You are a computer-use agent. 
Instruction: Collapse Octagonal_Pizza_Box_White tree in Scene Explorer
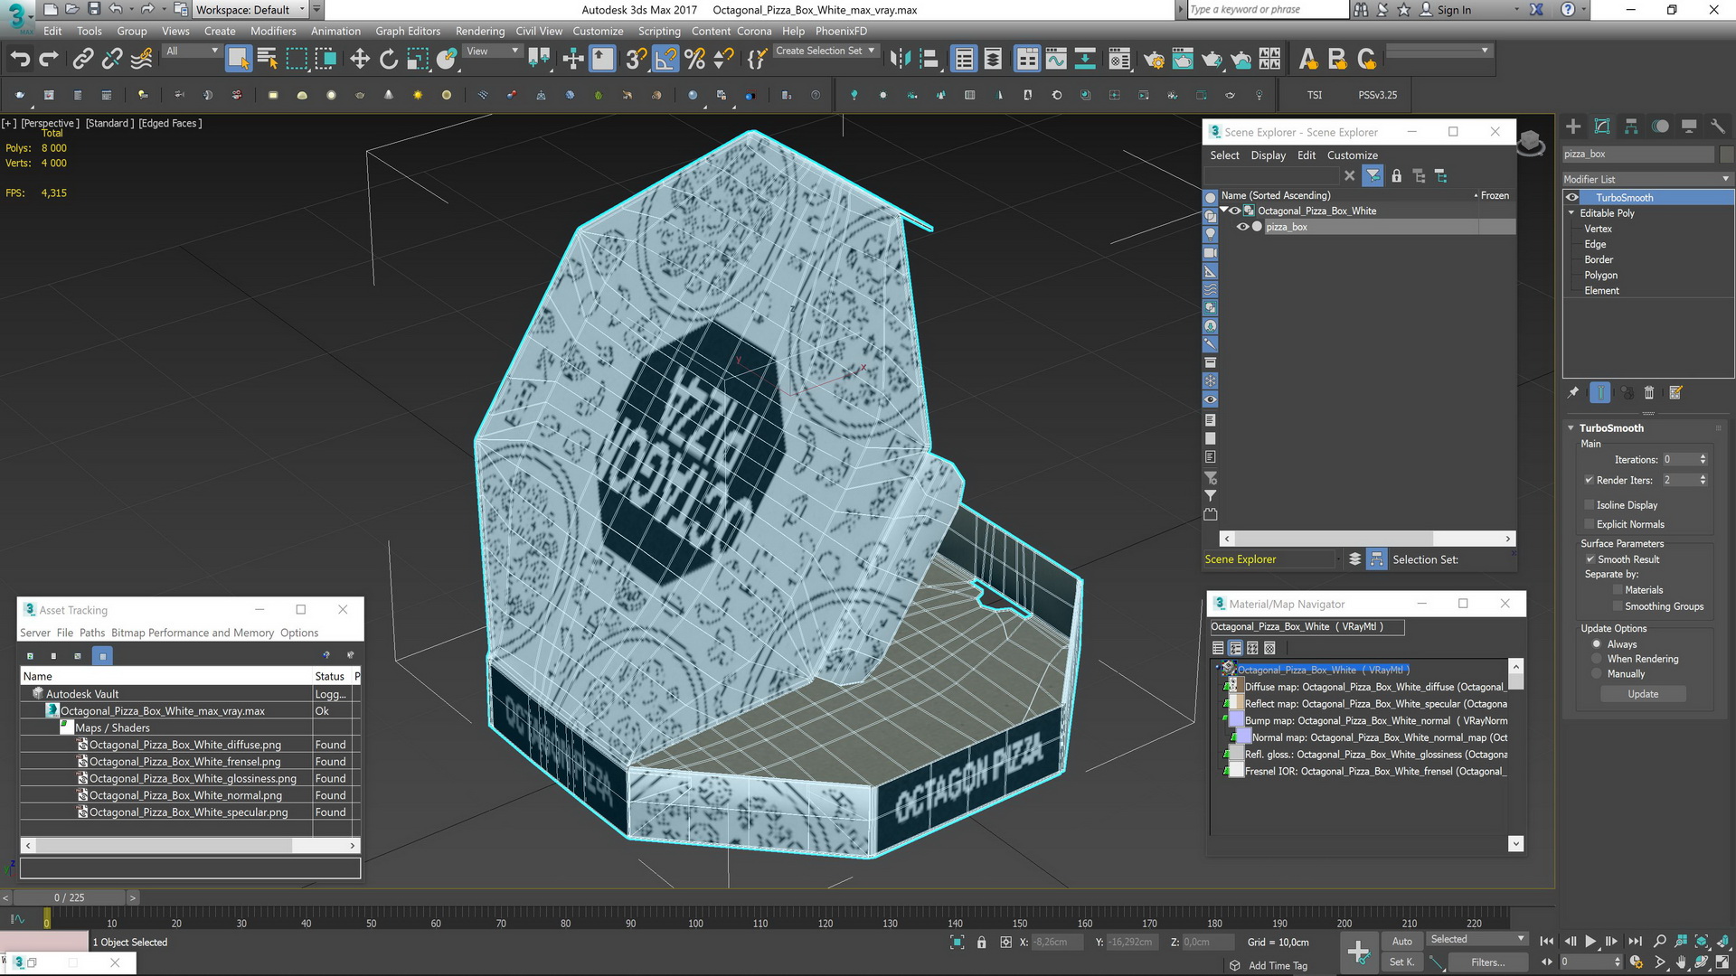pos(1224,210)
